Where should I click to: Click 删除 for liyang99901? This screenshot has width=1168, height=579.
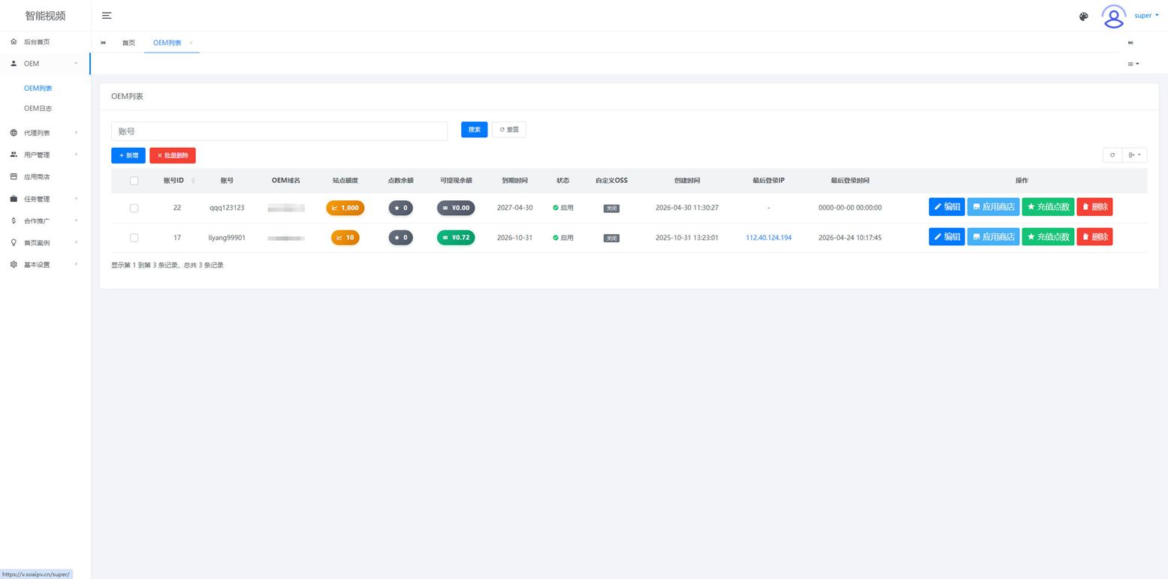click(1094, 237)
